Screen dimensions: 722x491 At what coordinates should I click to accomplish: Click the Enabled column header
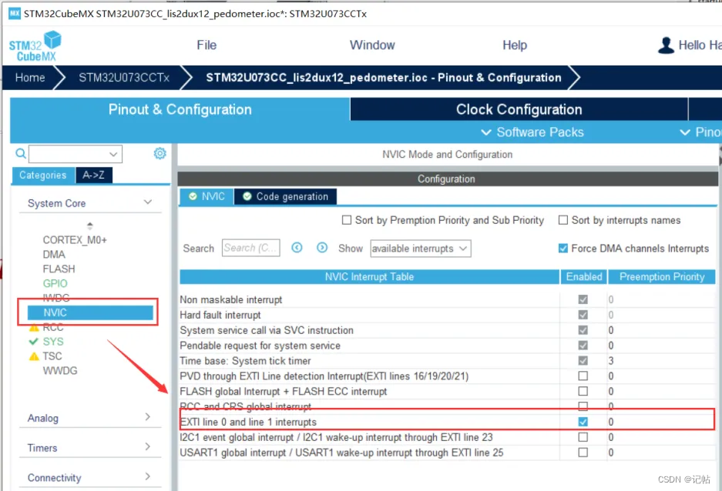pyautogui.click(x=584, y=277)
